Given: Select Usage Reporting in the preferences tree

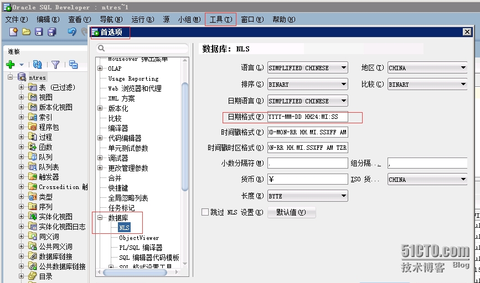Looking at the screenshot, I should pos(133,78).
